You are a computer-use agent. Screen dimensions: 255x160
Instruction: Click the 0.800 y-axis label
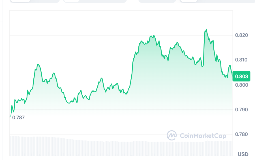point(241,85)
